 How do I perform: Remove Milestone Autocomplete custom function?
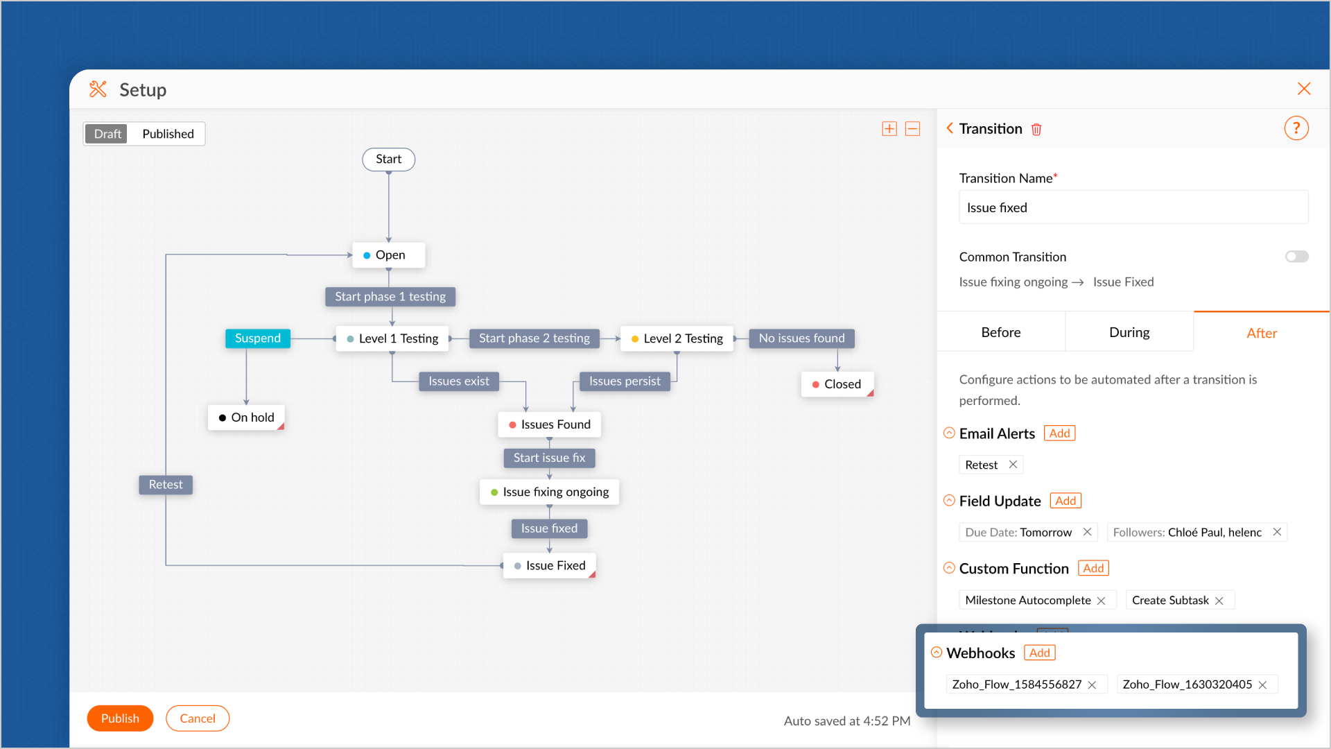coord(1101,601)
